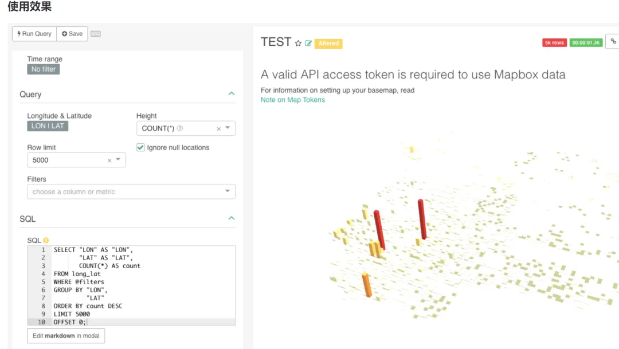Click Edit markdown in modal button
The image size is (619, 349).
[x=66, y=336]
